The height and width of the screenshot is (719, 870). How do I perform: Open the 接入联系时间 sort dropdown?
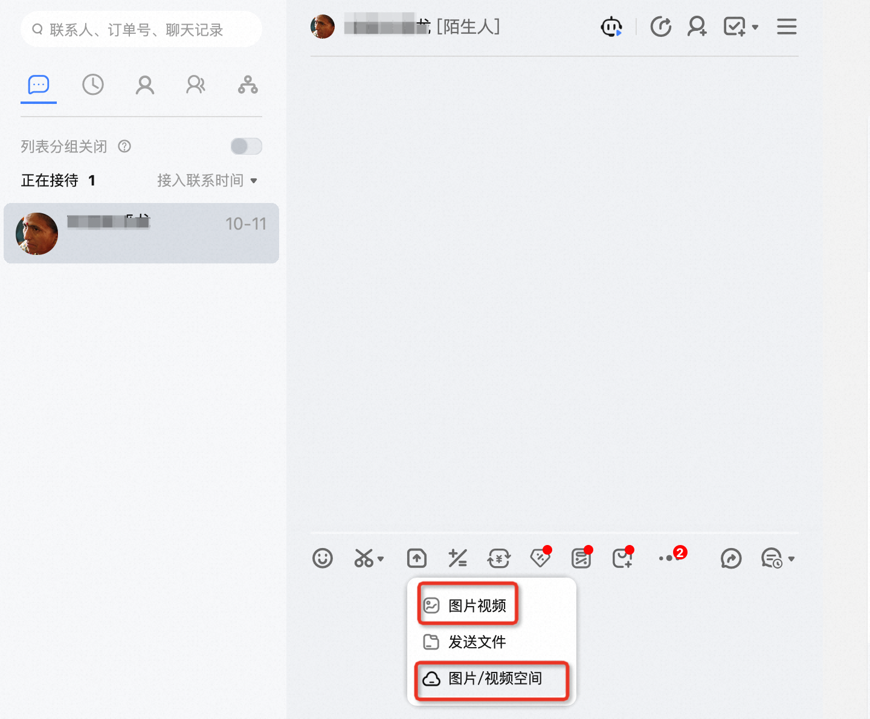coord(207,180)
